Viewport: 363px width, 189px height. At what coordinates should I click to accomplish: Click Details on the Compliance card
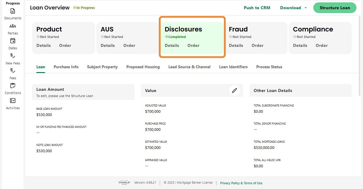click(x=300, y=45)
